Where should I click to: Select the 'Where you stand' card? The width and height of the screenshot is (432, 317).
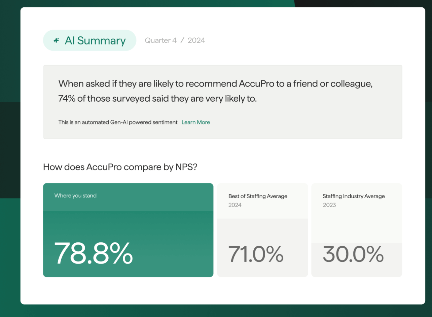[x=128, y=230]
